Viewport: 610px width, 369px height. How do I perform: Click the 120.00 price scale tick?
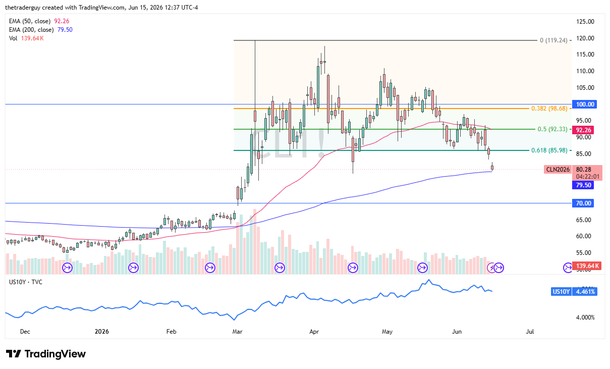pos(584,38)
